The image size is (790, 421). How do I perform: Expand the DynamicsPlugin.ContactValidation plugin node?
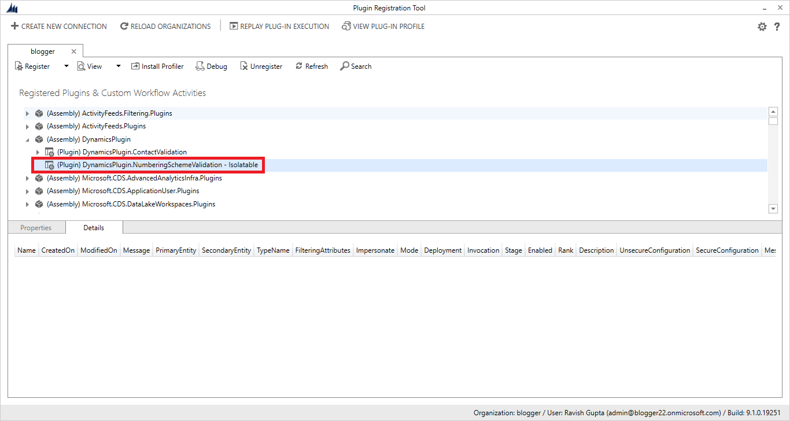point(38,152)
